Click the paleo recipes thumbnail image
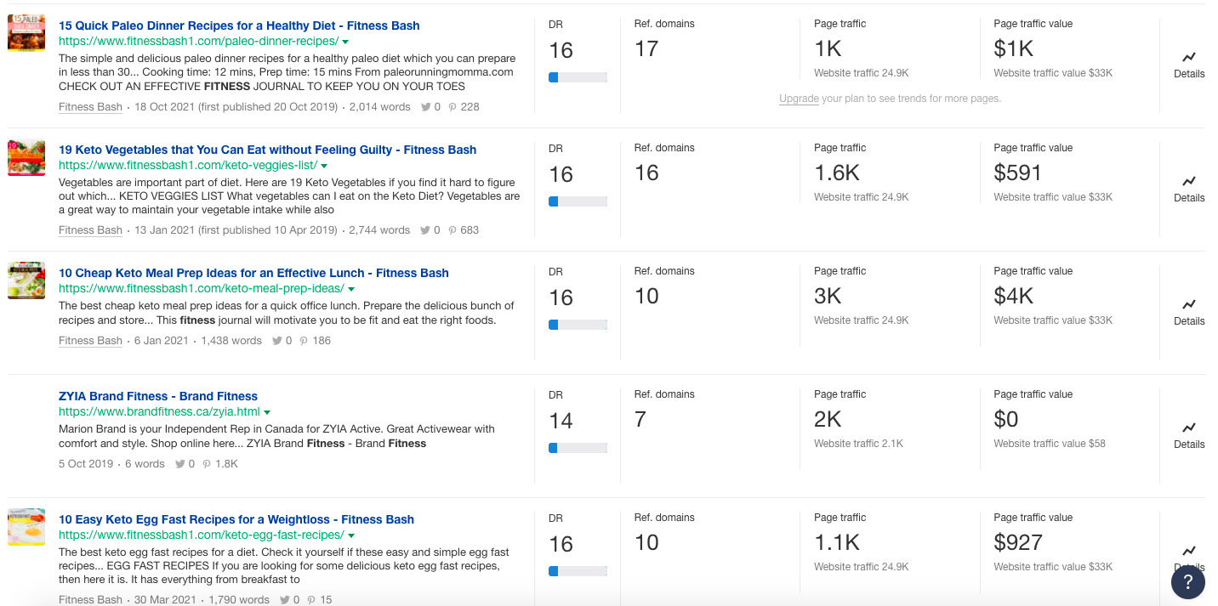The width and height of the screenshot is (1218, 606). pyautogui.click(x=26, y=33)
